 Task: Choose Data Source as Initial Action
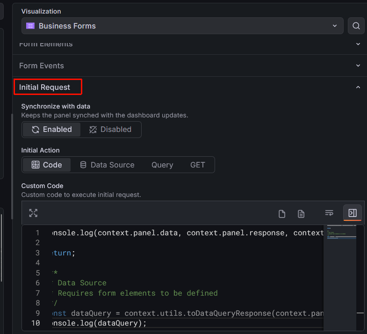(x=107, y=165)
